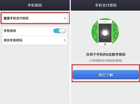Tap the 手机密码 header title
The image size is (140, 104).
[35, 5]
